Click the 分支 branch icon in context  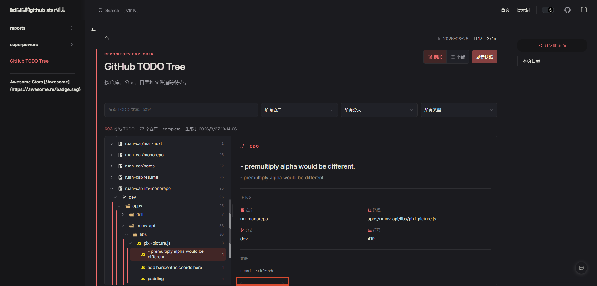point(243,230)
